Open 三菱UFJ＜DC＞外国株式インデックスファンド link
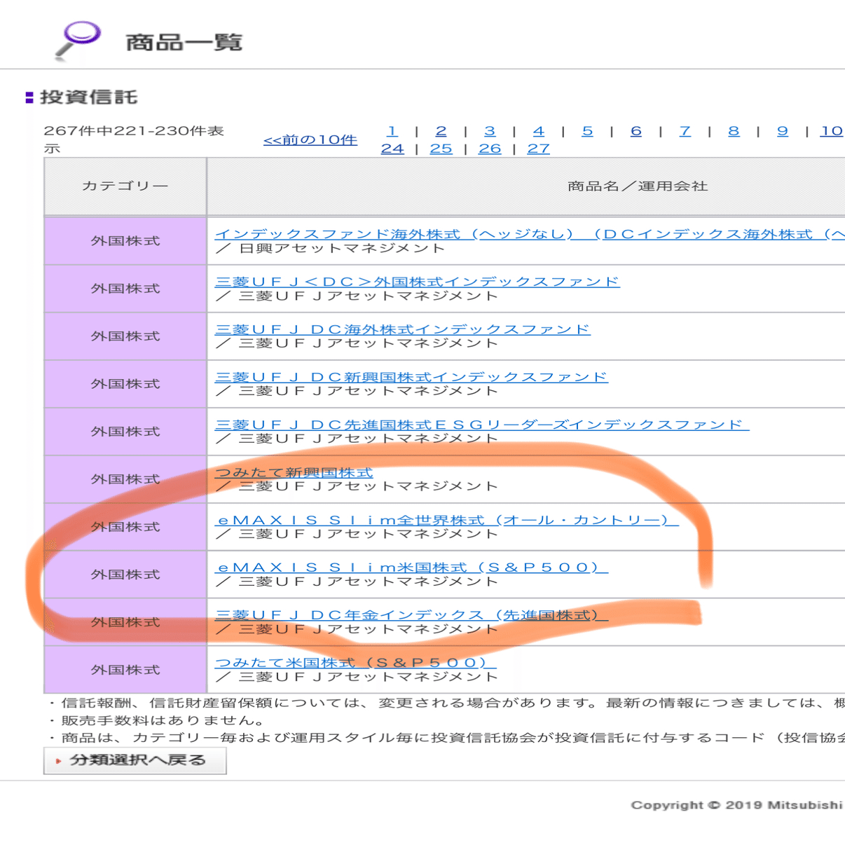Viewport: 845px width, 845px height. 418,281
